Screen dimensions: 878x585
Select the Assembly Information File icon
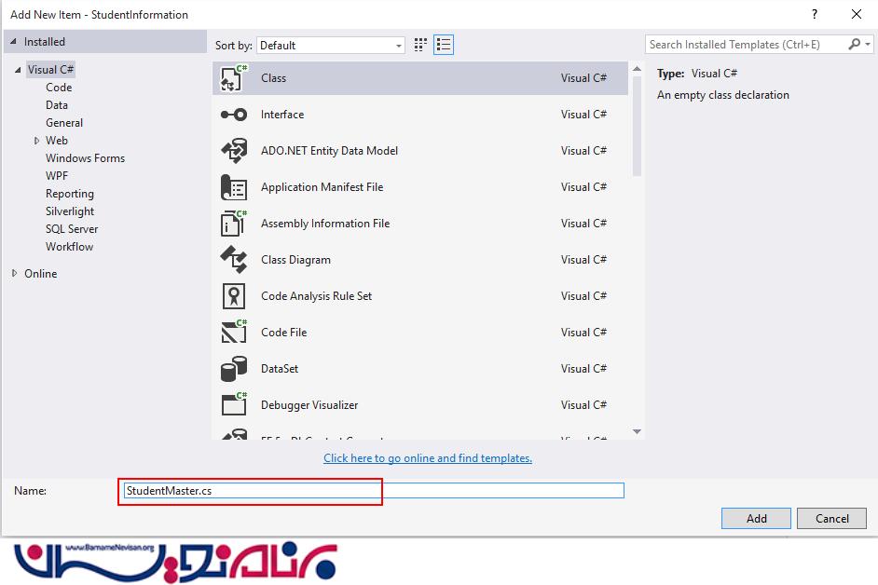point(233,224)
